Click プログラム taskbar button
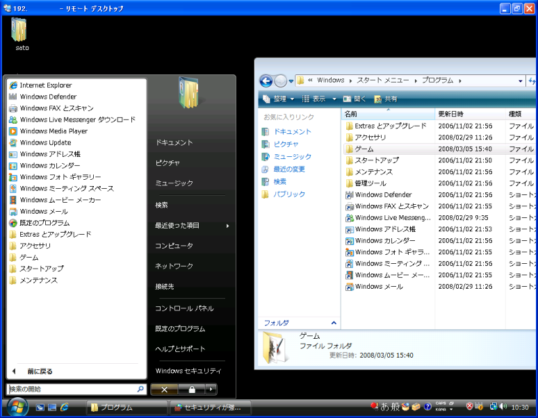 pos(127,408)
